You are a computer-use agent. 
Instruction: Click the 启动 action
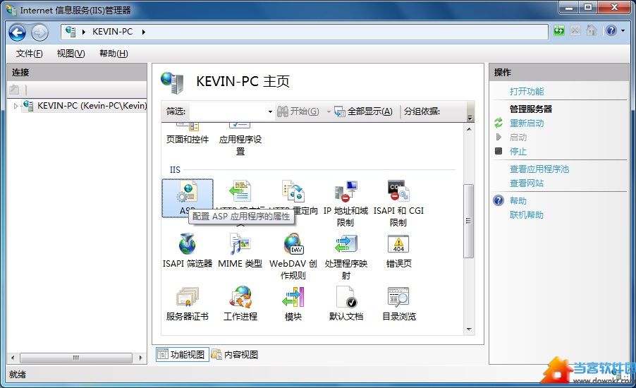pyautogui.click(x=518, y=138)
